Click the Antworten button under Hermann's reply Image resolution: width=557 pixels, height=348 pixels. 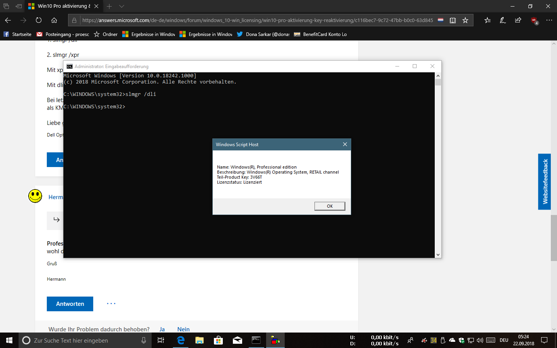70,304
